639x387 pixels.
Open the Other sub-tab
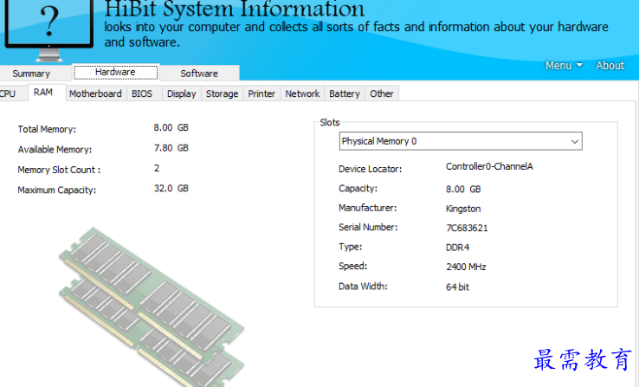[381, 94]
